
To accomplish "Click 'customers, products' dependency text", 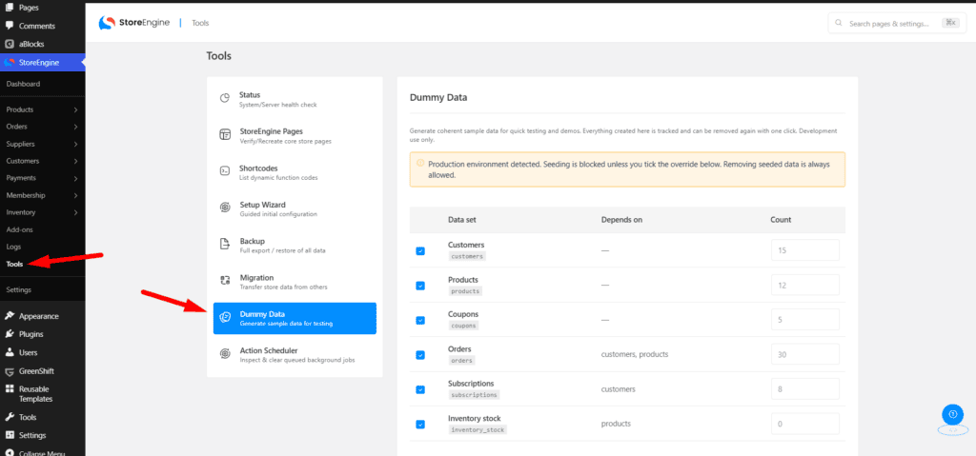I will point(634,354).
